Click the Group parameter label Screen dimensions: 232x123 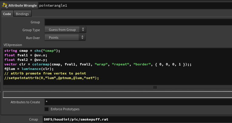35,22
